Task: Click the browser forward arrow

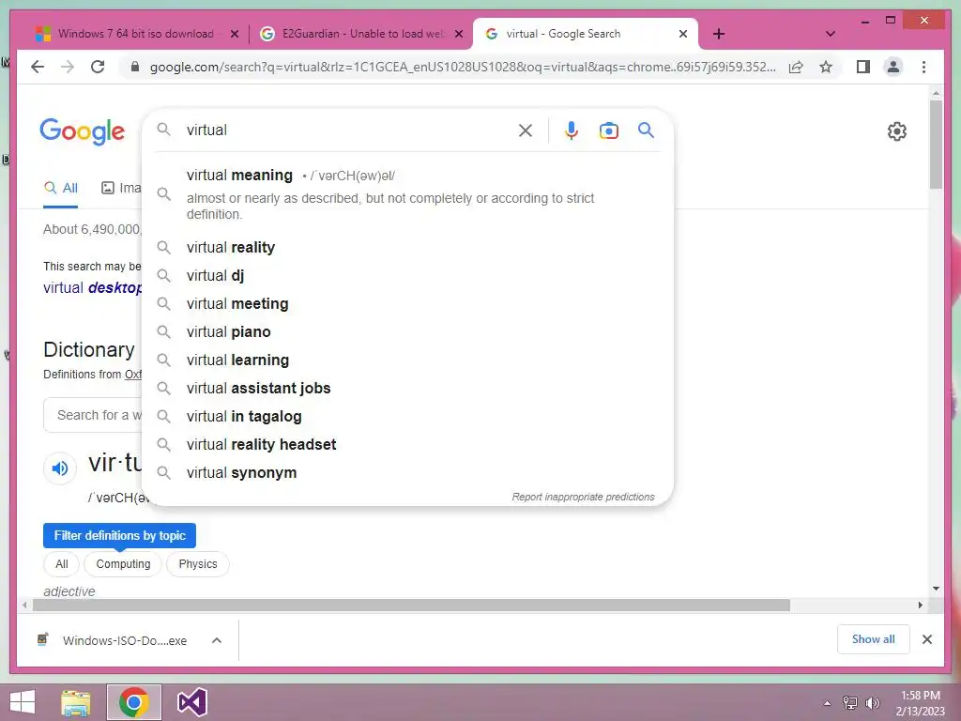Action: tap(68, 67)
